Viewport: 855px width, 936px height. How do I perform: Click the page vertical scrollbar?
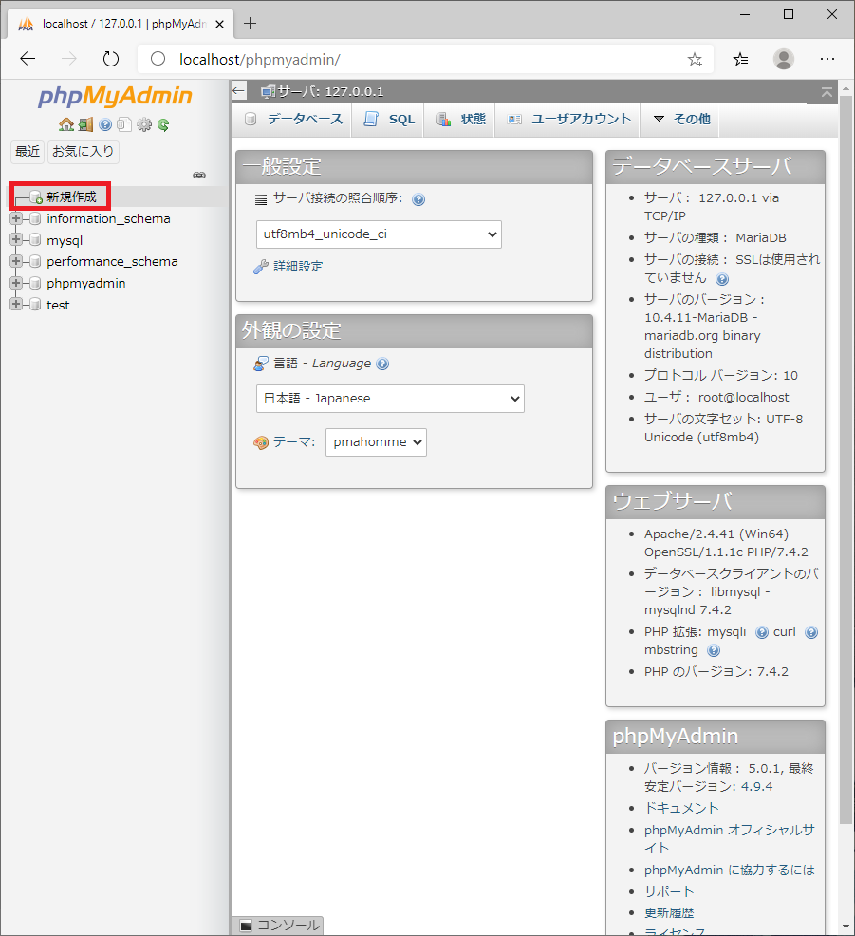(x=846, y=459)
